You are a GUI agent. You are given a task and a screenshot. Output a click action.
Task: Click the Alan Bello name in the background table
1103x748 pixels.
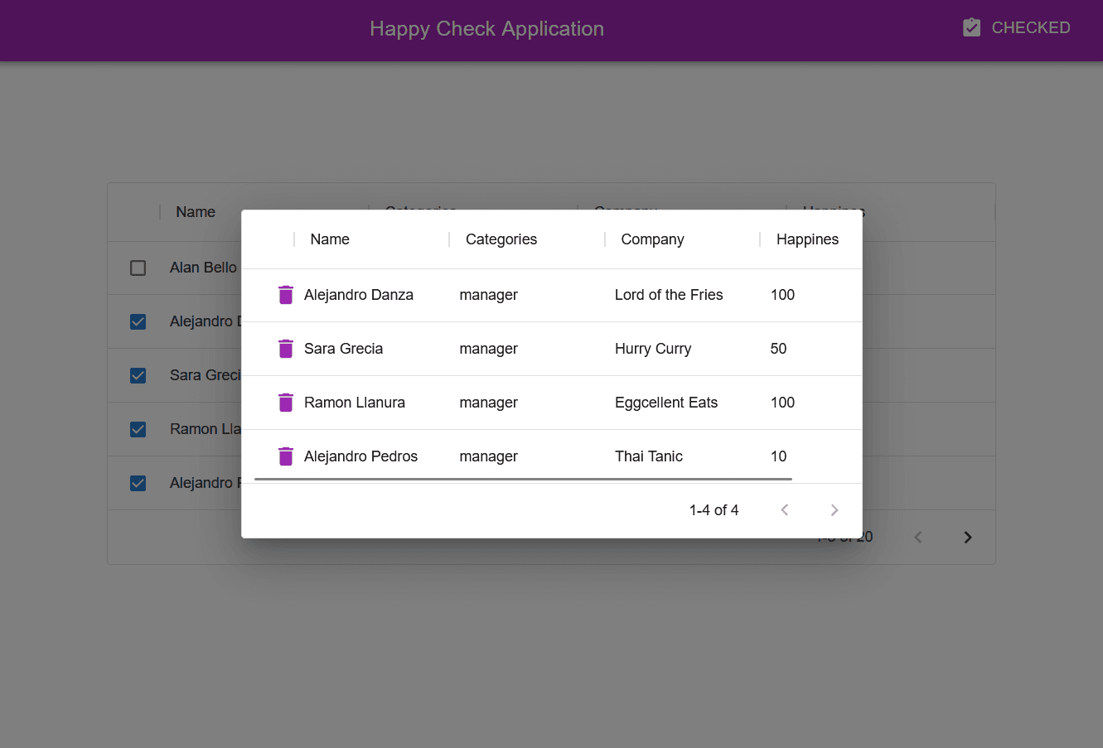[x=203, y=268]
